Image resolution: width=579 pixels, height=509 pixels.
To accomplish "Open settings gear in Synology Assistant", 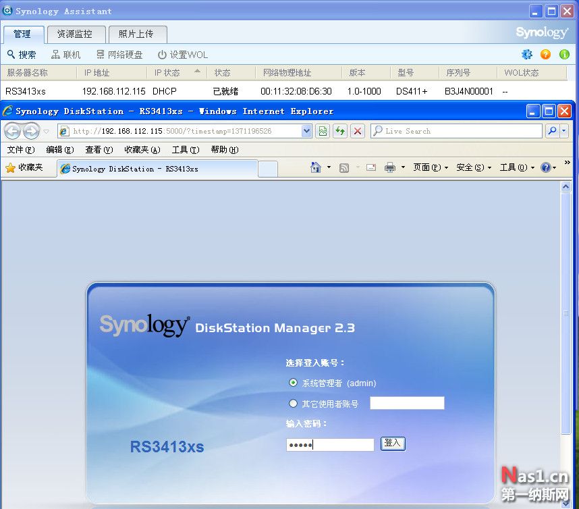I will (x=527, y=54).
